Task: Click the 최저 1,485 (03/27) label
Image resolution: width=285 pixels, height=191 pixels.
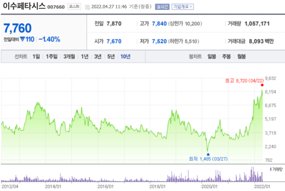Action: (x=208, y=159)
